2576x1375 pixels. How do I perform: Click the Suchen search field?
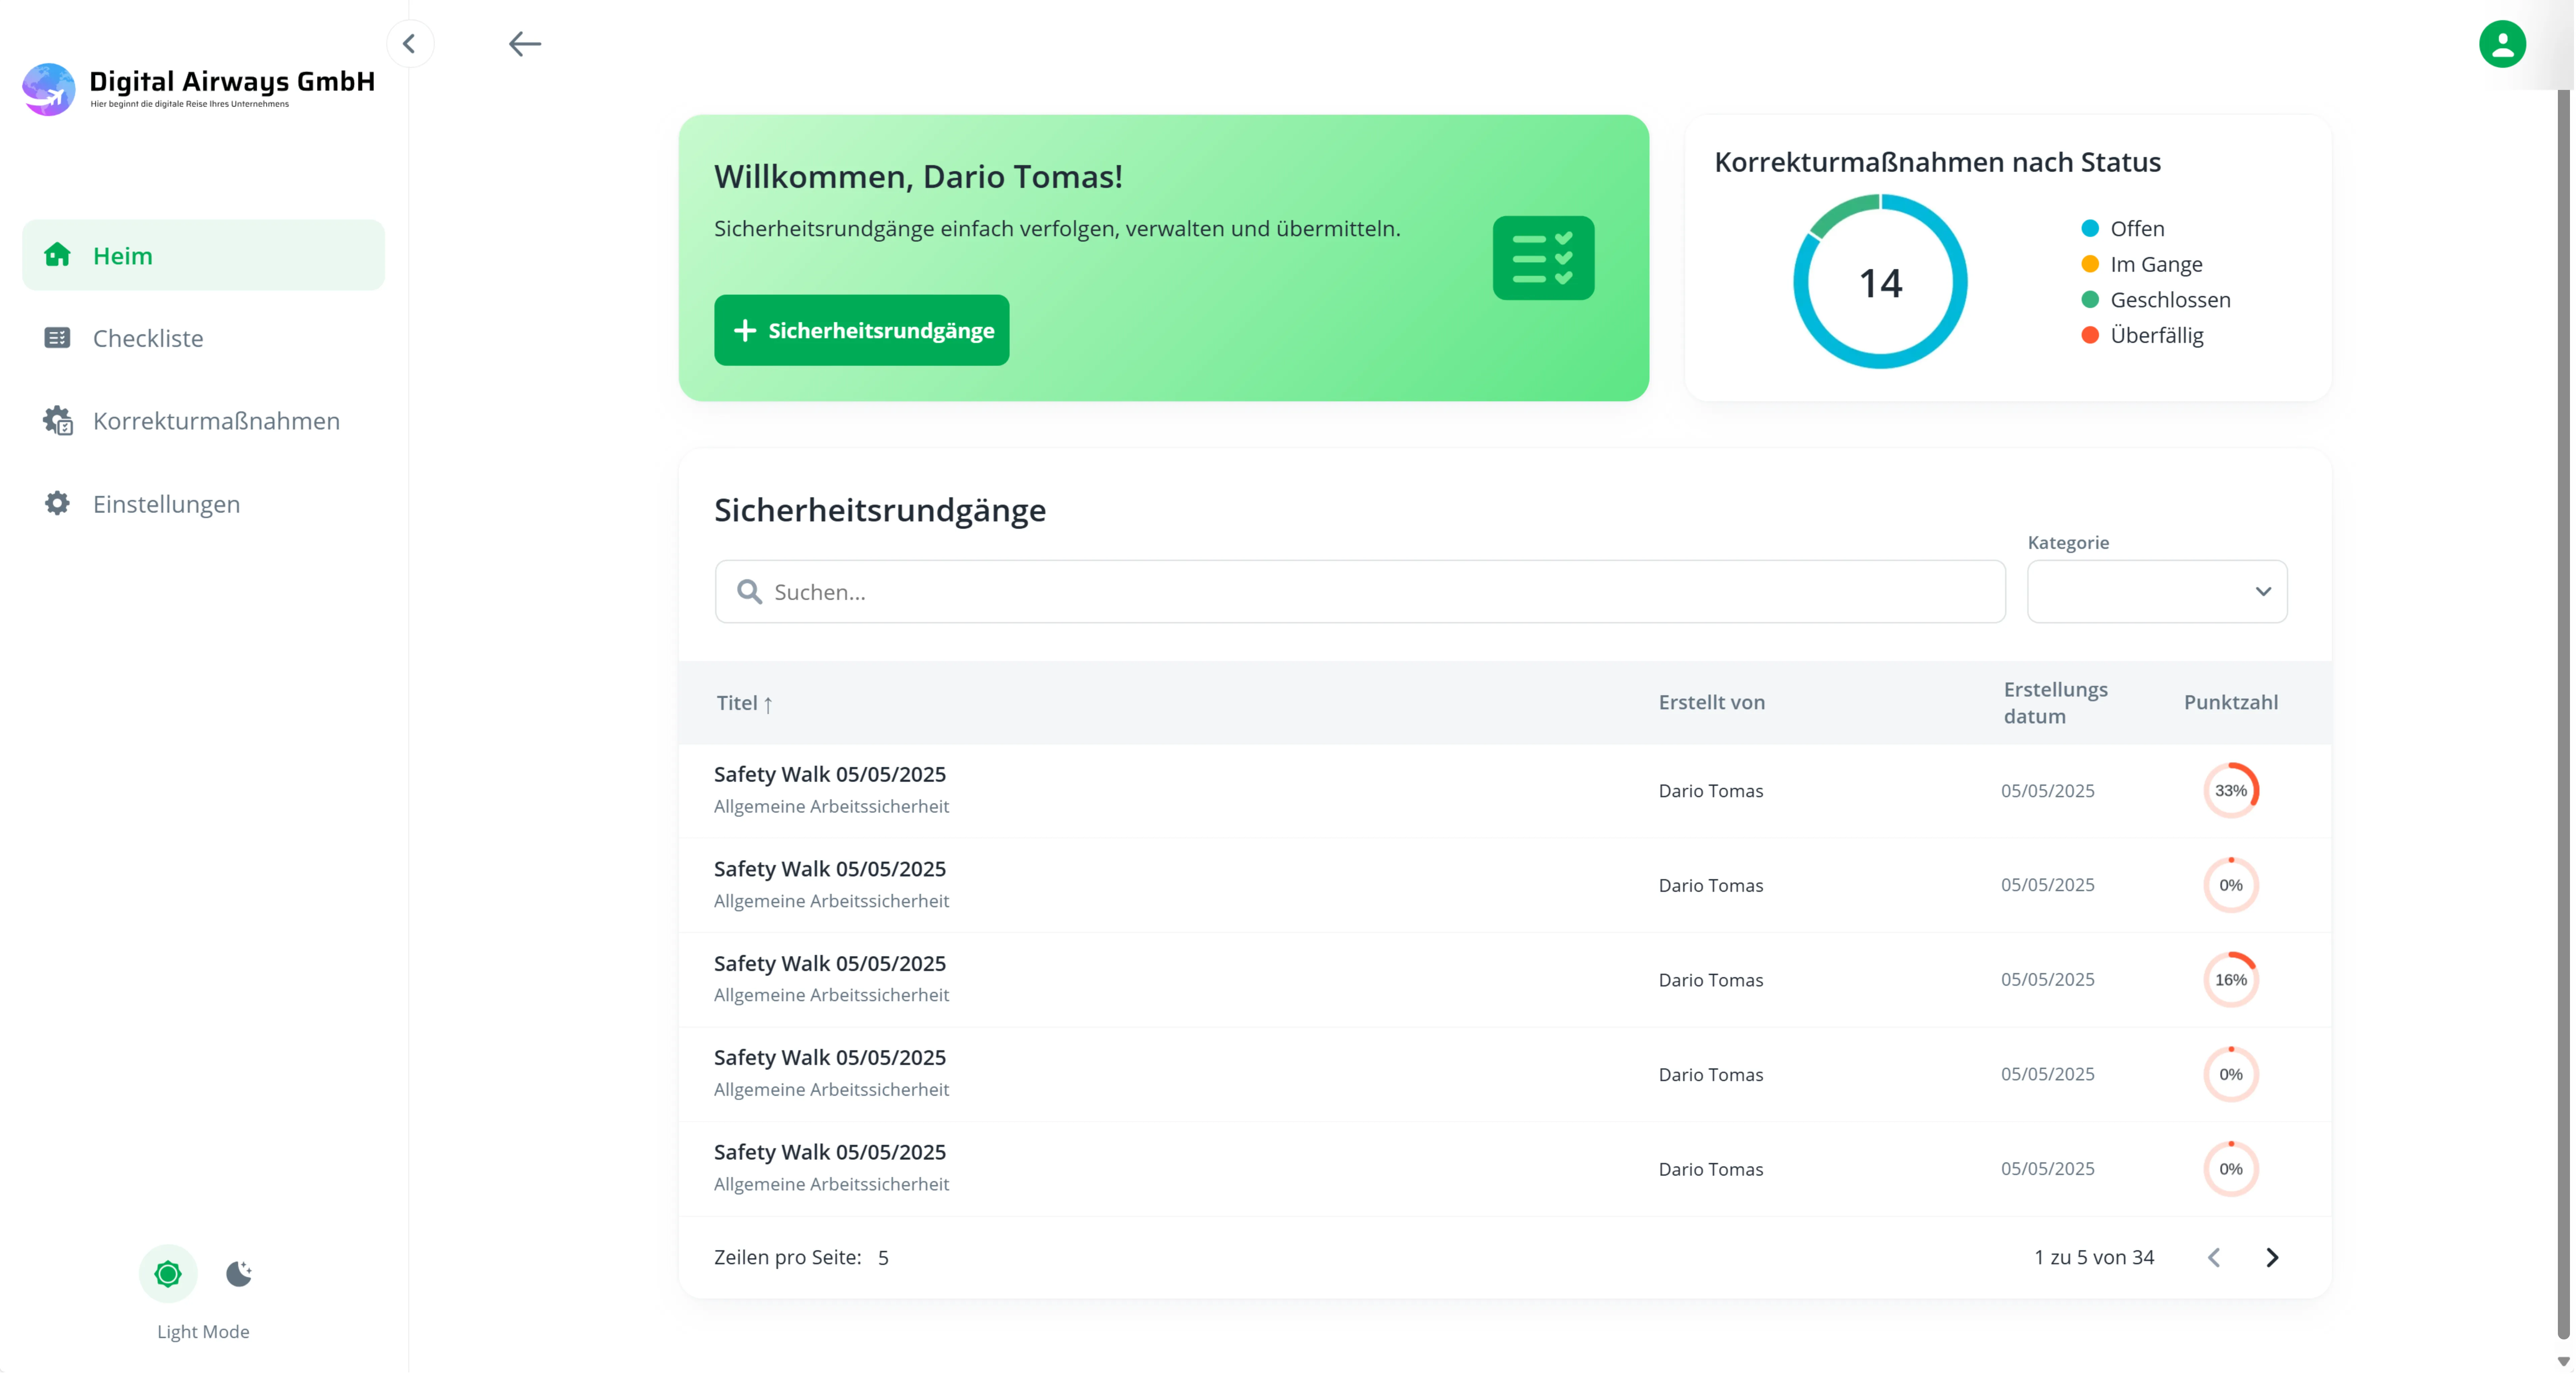(x=1360, y=592)
